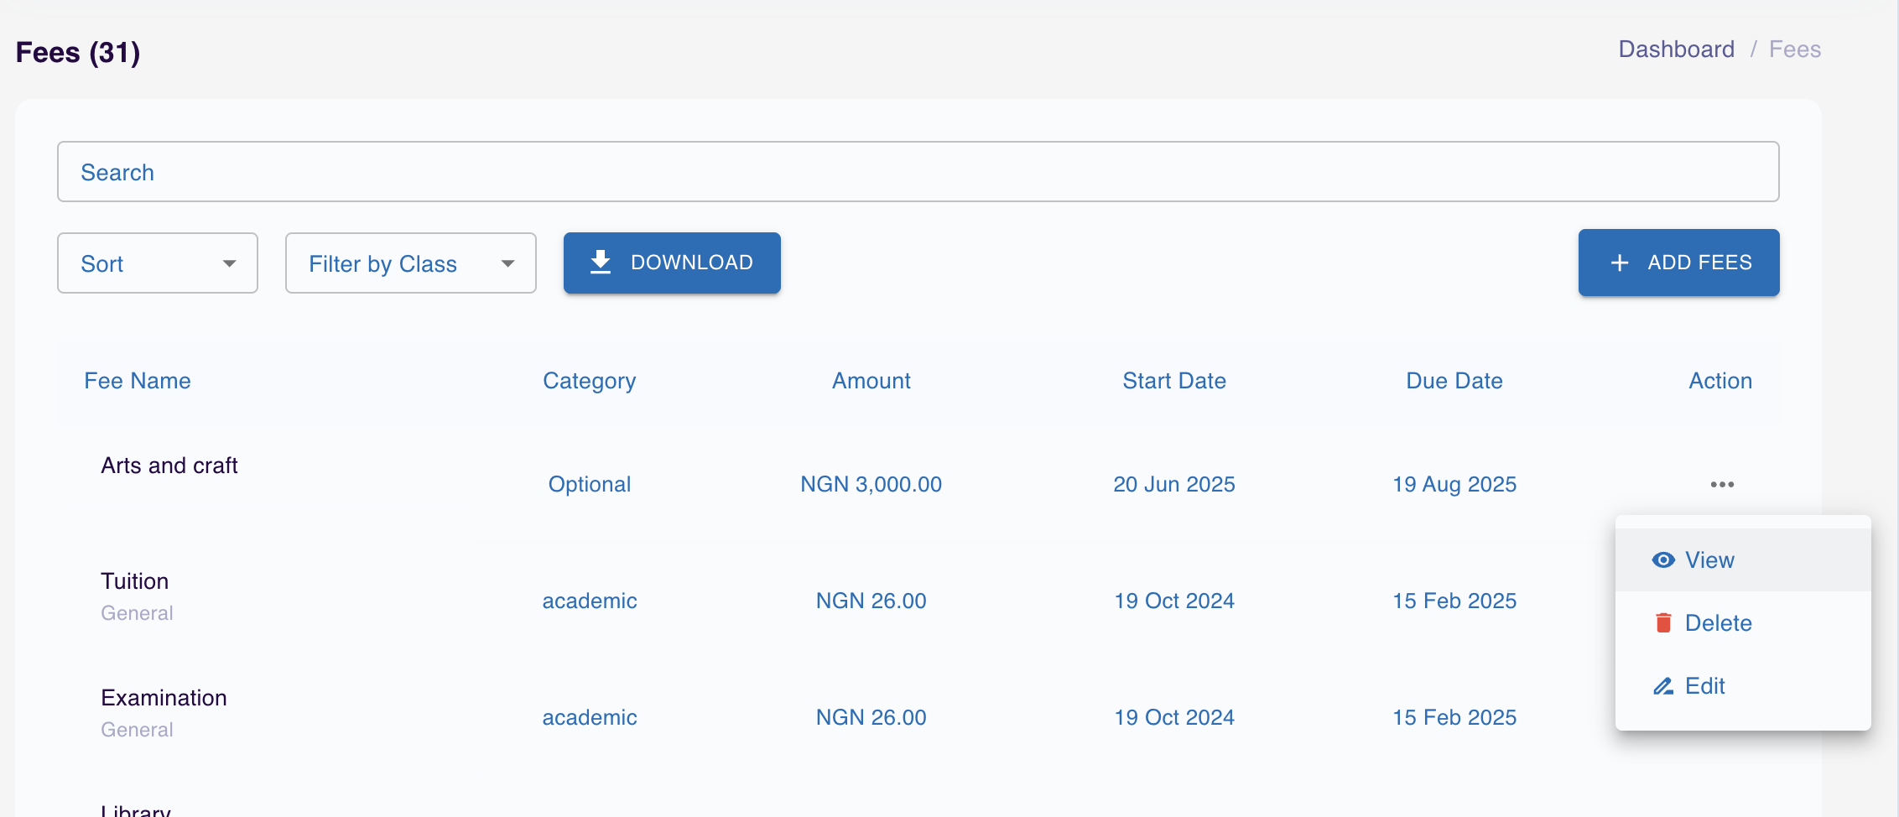Click the 19 Aug 2025 due date
Image resolution: width=1899 pixels, height=817 pixels.
[1454, 485]
